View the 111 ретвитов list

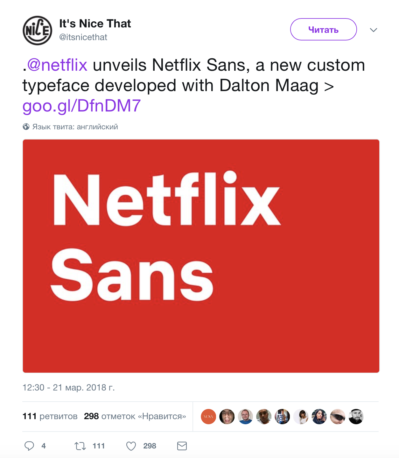(50, 416)
